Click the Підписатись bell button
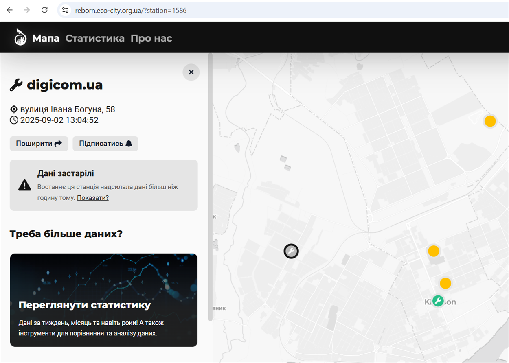 [105, 144]
